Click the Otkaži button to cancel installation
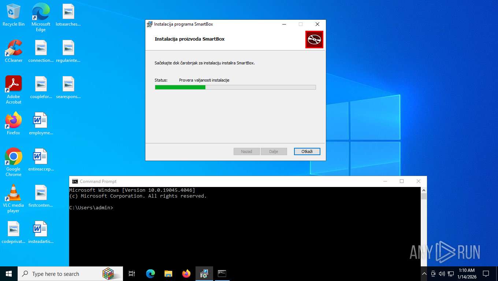 point(307,151)
